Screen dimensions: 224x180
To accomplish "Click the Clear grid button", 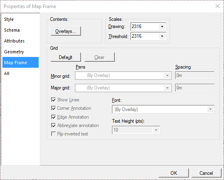I will (x=100, y=57).
